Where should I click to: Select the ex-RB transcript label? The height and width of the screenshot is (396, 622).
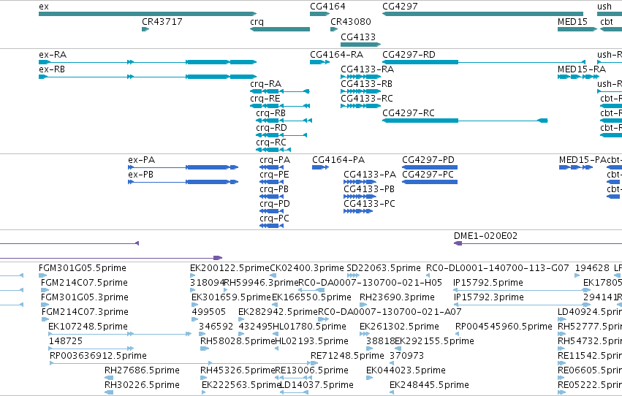52,69
